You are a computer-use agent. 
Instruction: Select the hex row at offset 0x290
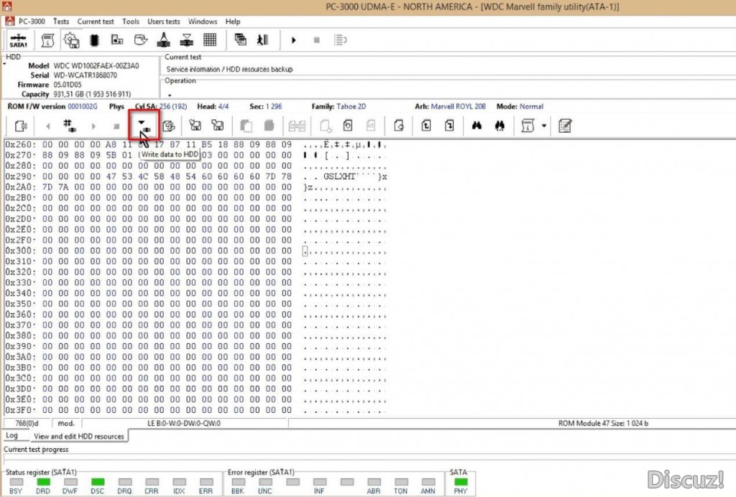[x=196, y=177]
